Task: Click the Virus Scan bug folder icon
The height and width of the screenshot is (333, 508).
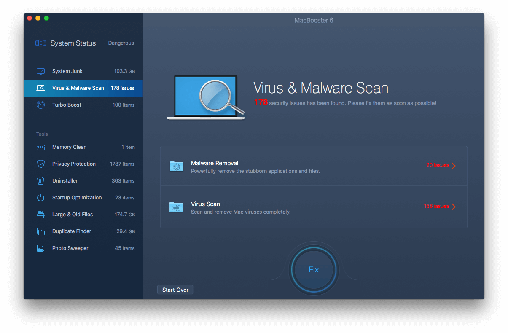Action: click(176, 207)
